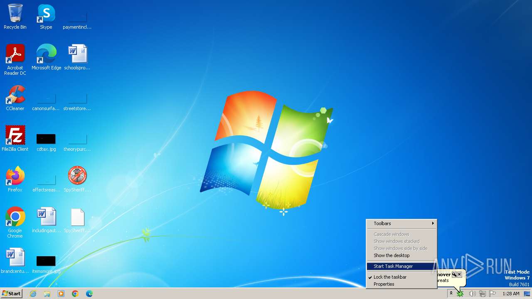Screen dimensions: 532x299
Task: Launch Windows Media Player from taskbar
Action: [x=61, y=294]
